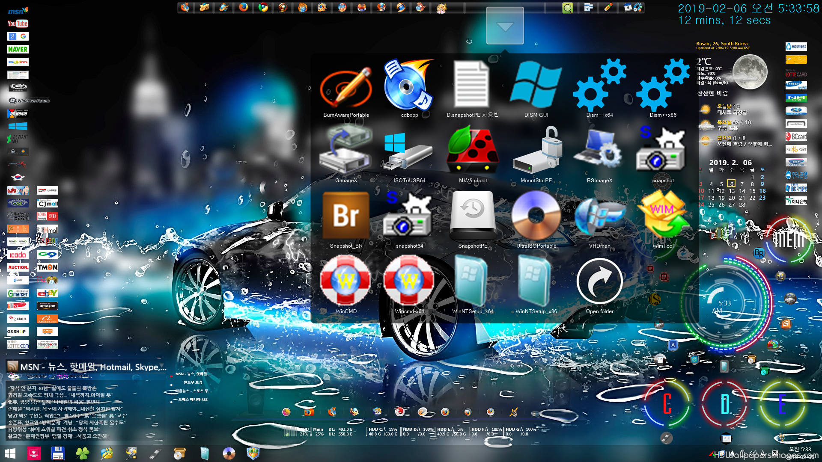Click Open folder arrow icon

click(599, 281)
